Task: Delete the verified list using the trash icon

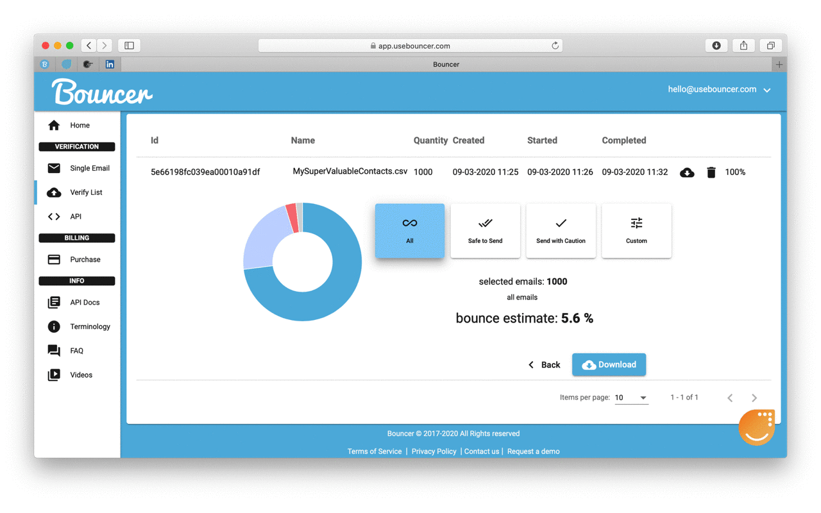Action: coord(711,172)
